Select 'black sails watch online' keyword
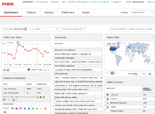155x114 pixels. point(78,93)
